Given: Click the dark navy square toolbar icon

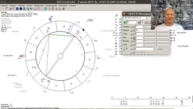Looking at the screenshot, I should tap(21, 9).
